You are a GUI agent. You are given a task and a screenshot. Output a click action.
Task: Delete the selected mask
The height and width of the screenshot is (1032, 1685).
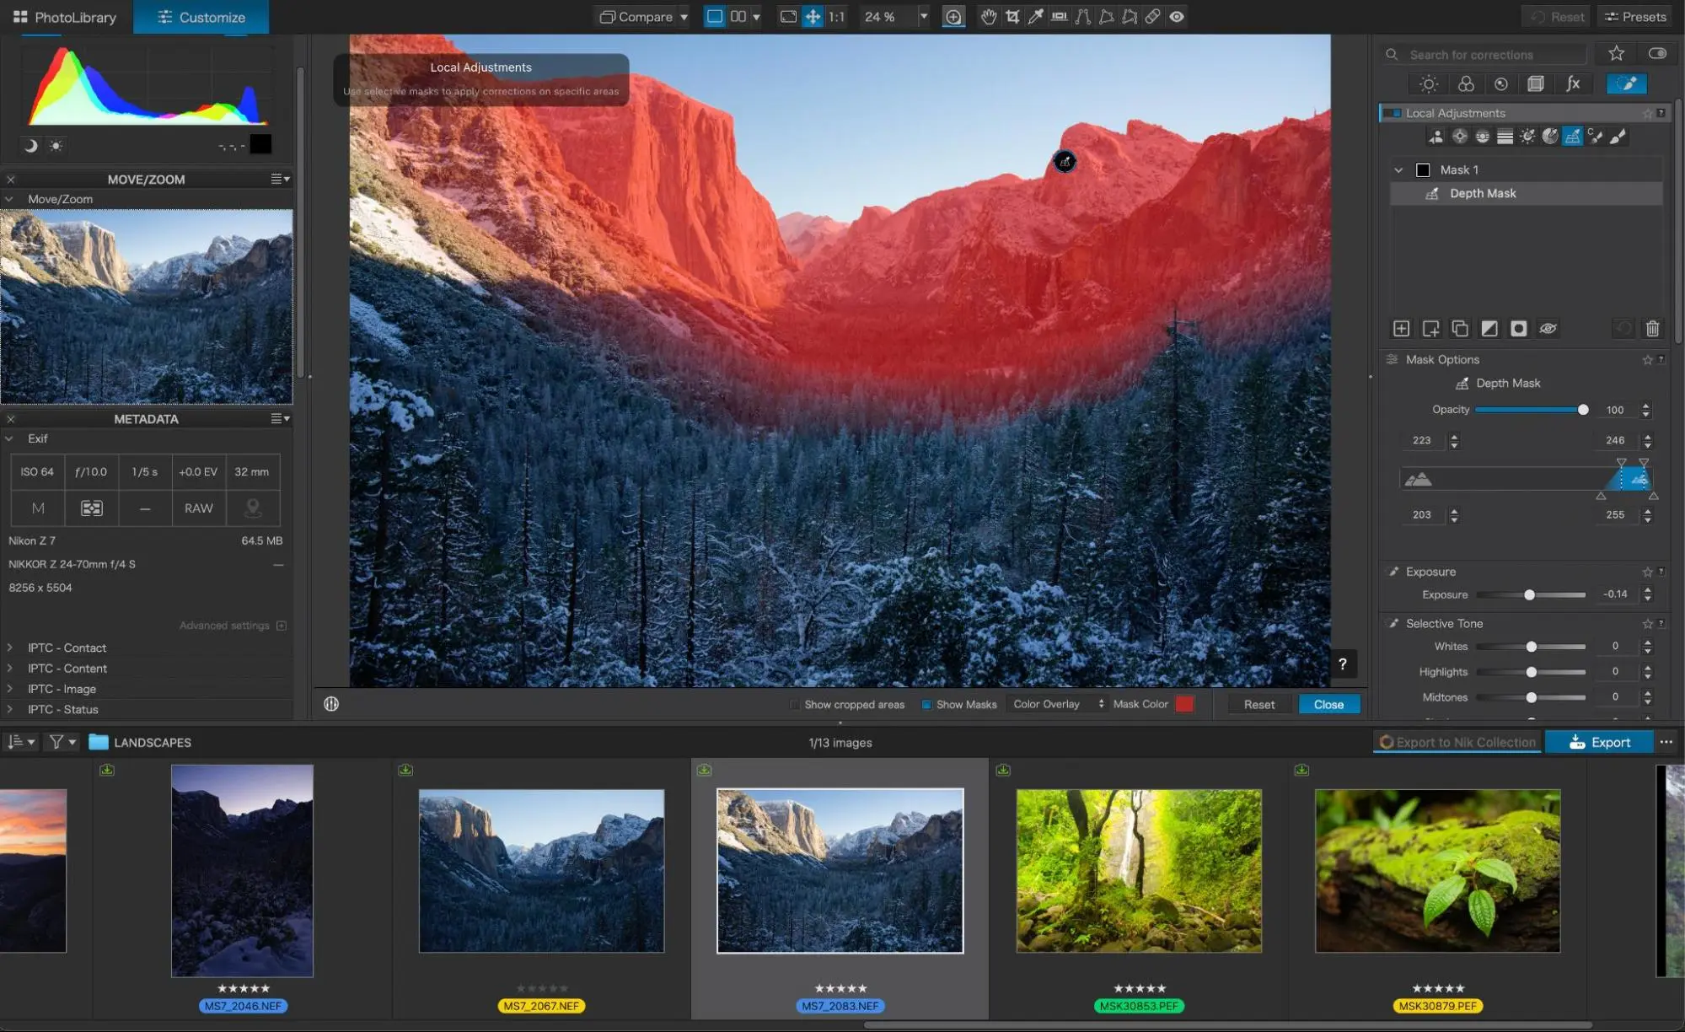(x=1653, y=329)
